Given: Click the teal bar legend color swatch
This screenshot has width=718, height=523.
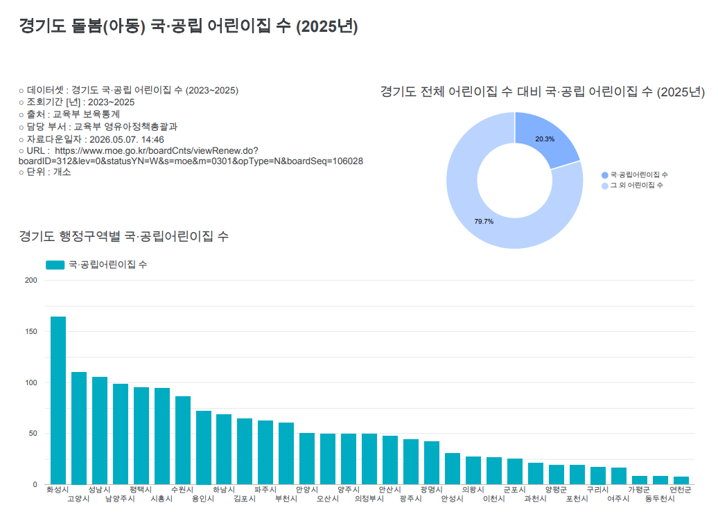Looking at the screenshot, I should 55,265.
